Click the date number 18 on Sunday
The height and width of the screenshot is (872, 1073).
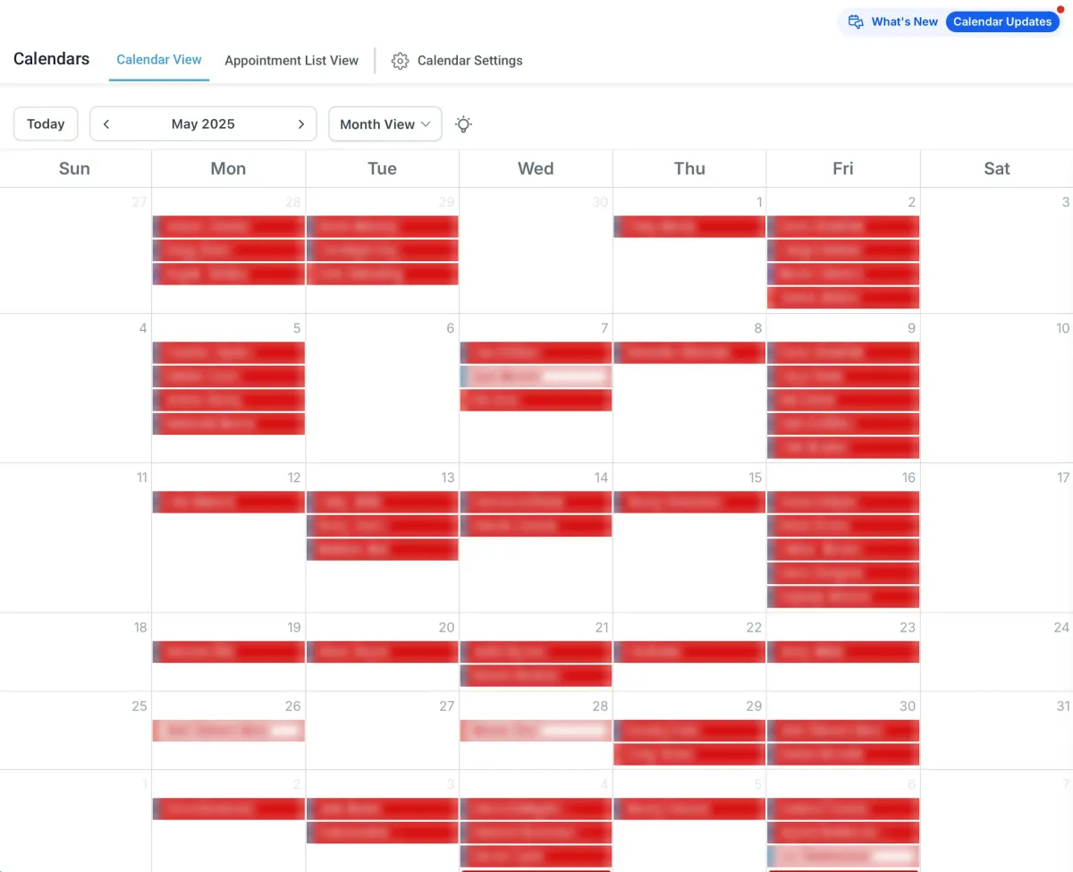(140, 627)
